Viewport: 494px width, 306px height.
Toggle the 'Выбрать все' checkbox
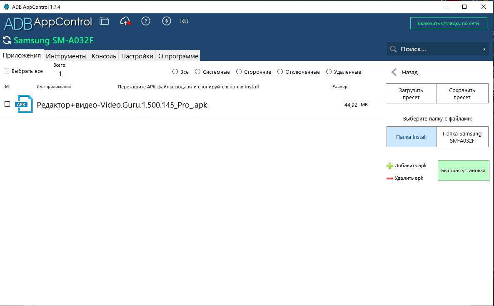tap(6, 71)
